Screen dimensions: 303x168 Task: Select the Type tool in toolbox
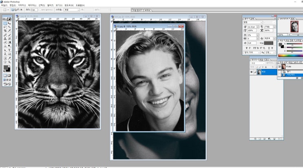click(x=9, y=50)
